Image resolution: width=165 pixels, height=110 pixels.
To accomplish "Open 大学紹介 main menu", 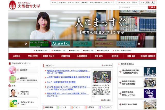I will point(16,56).
